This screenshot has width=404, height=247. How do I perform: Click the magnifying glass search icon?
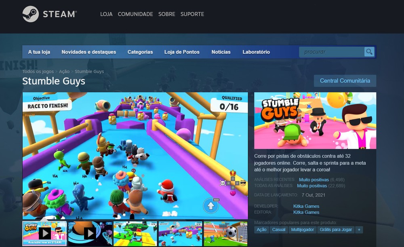(x=369, y=52)
